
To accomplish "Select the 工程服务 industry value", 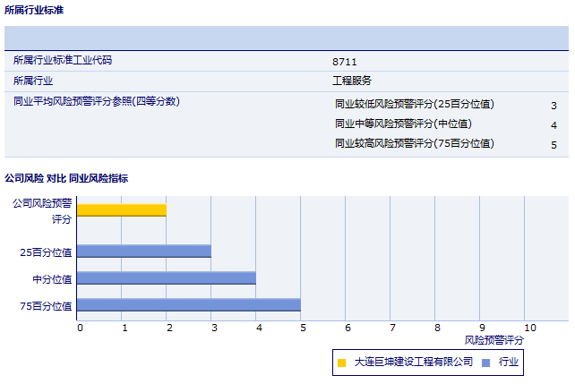I will (352, 81).
